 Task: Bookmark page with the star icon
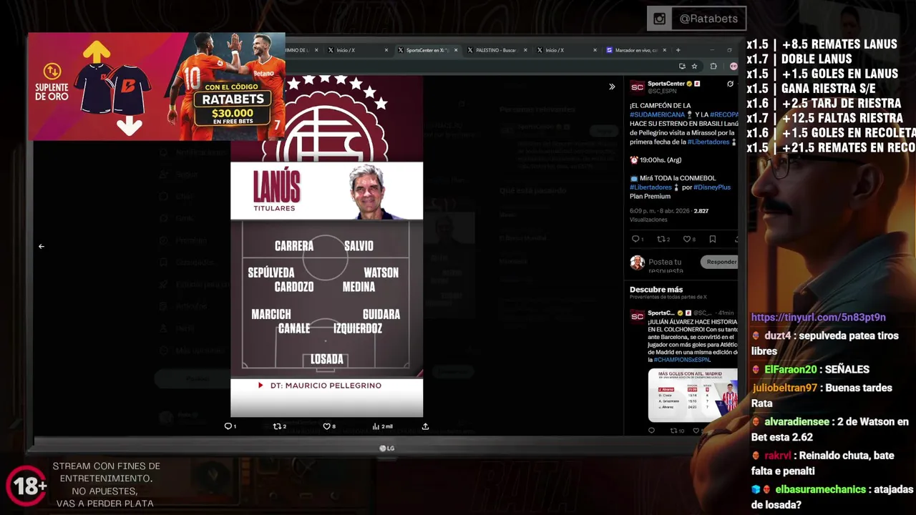pos(694,66)
